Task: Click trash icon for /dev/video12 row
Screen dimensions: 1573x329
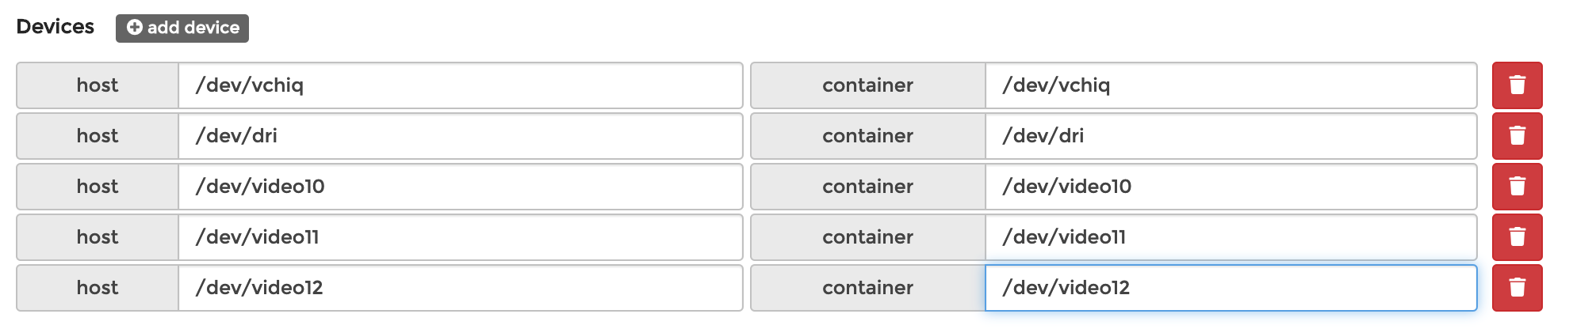Action: coord(1517,288)
